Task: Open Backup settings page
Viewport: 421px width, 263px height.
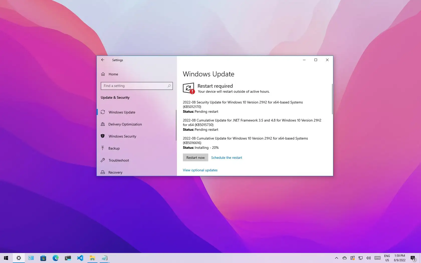Action: tap(137, 148)
